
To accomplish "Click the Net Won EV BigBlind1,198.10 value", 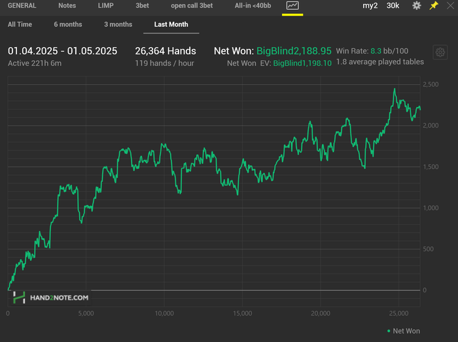I will tap(302, 63).
